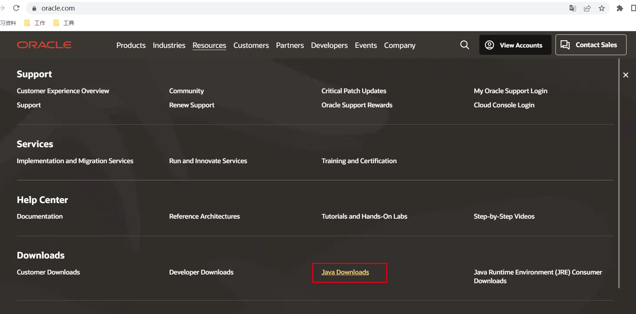Image resolution: width=636 pixels, height=314 pixels.
Task: Open My Oracle Support Login link
Action: tap(510, 91)
